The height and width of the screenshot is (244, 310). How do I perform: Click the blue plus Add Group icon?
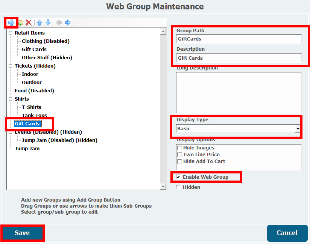pyautogui.click(x=11, y=23)
